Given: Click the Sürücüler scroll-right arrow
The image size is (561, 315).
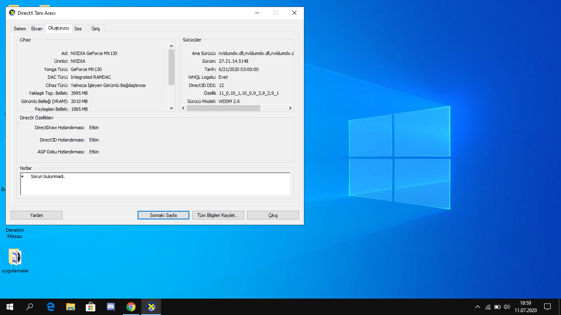Looking at the screenshot, I should [290, 108].
